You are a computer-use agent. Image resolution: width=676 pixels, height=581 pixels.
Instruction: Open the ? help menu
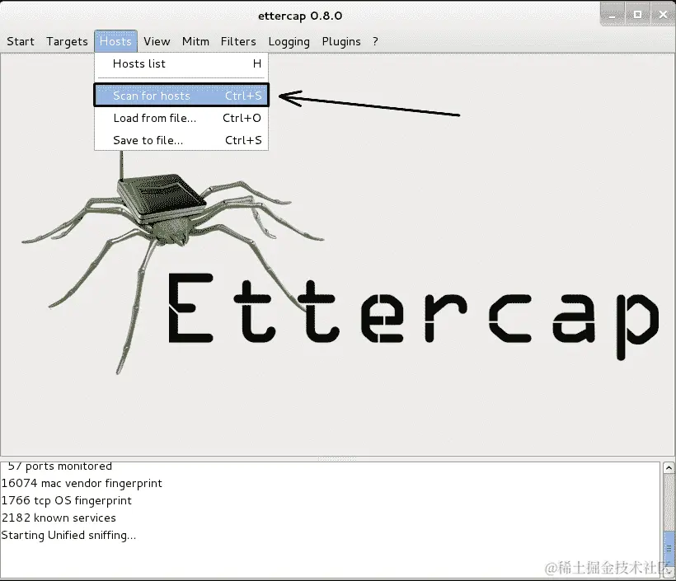[375, 41]
